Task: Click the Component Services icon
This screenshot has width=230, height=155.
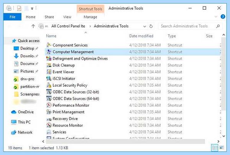Action: 49,45
